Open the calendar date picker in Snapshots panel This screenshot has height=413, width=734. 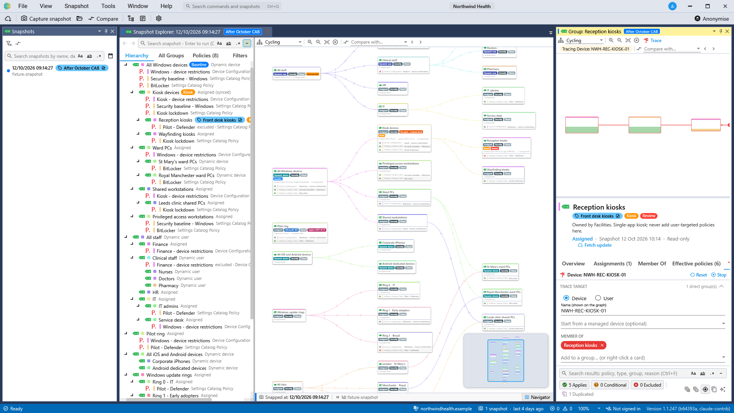coord(110,56)
